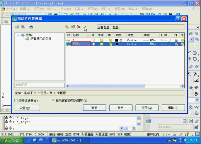Open Windows 开始 Start menu
This screenshot has width=201, height=144.
[12, 140]
